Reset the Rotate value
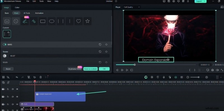This screenshot has width=224, height=111. [x=100, y=52]
